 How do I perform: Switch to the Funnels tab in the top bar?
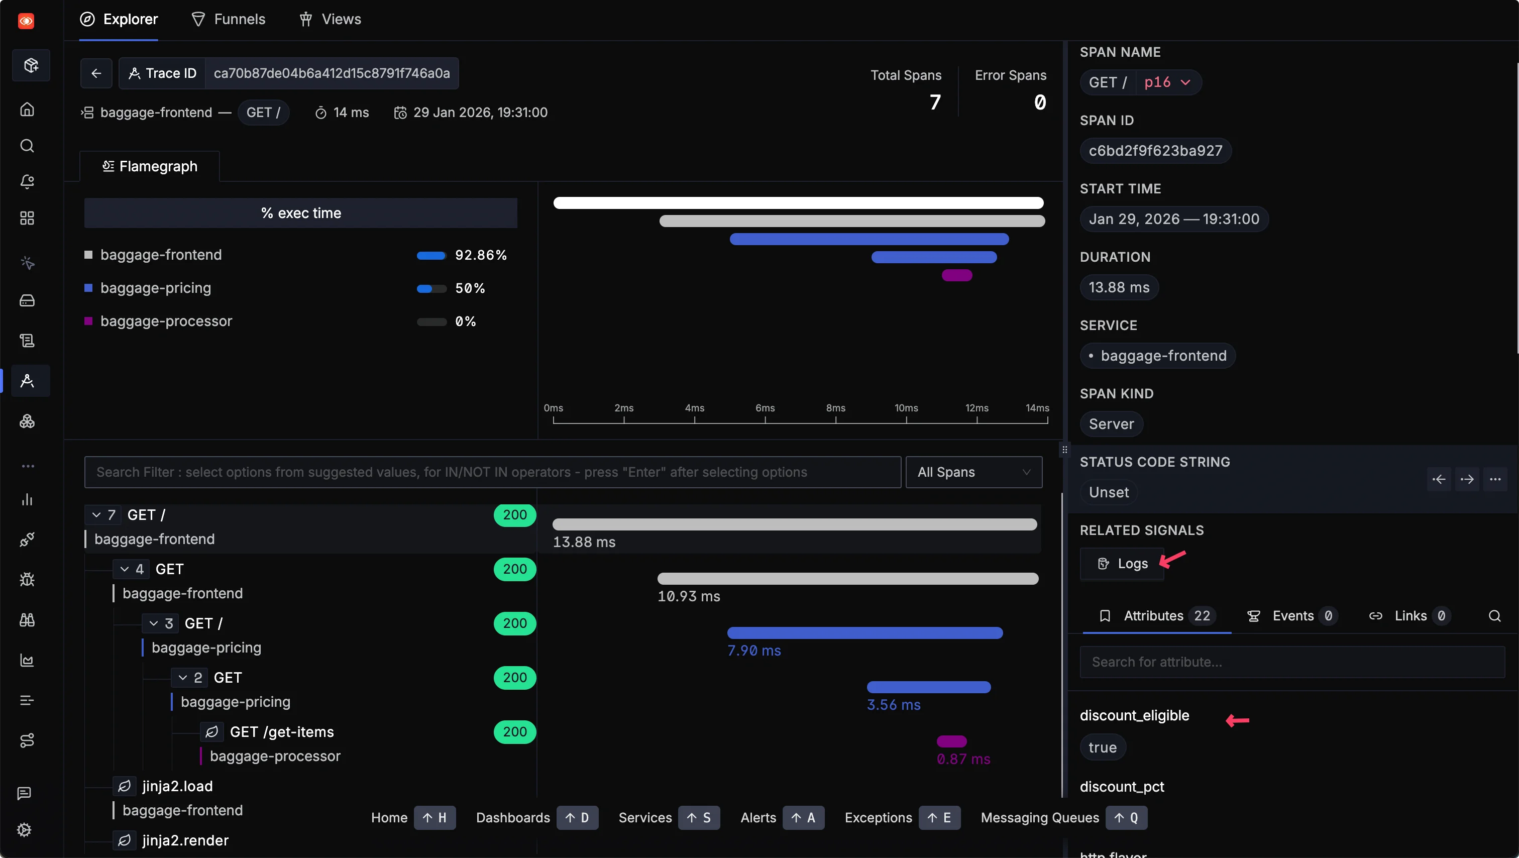(229, 18)
